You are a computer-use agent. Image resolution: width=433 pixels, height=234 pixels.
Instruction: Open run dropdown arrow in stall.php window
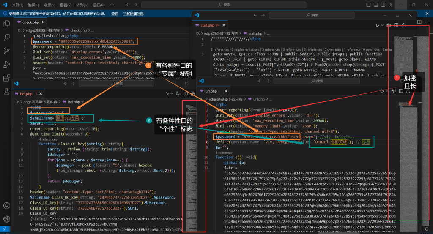pyautogui.click(x=382, y=25)
